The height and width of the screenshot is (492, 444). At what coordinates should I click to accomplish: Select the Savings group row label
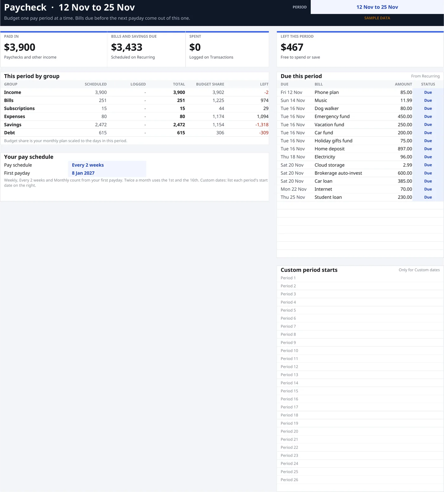[13, 125]
